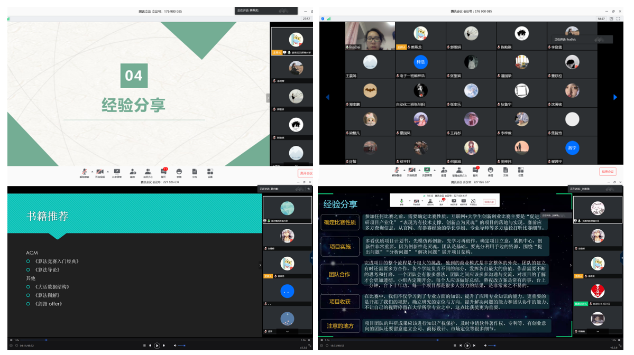Expand participant strip chevron in bottom-left recording
This screenshot has width=634, height=355.
[x=260, y=265]
